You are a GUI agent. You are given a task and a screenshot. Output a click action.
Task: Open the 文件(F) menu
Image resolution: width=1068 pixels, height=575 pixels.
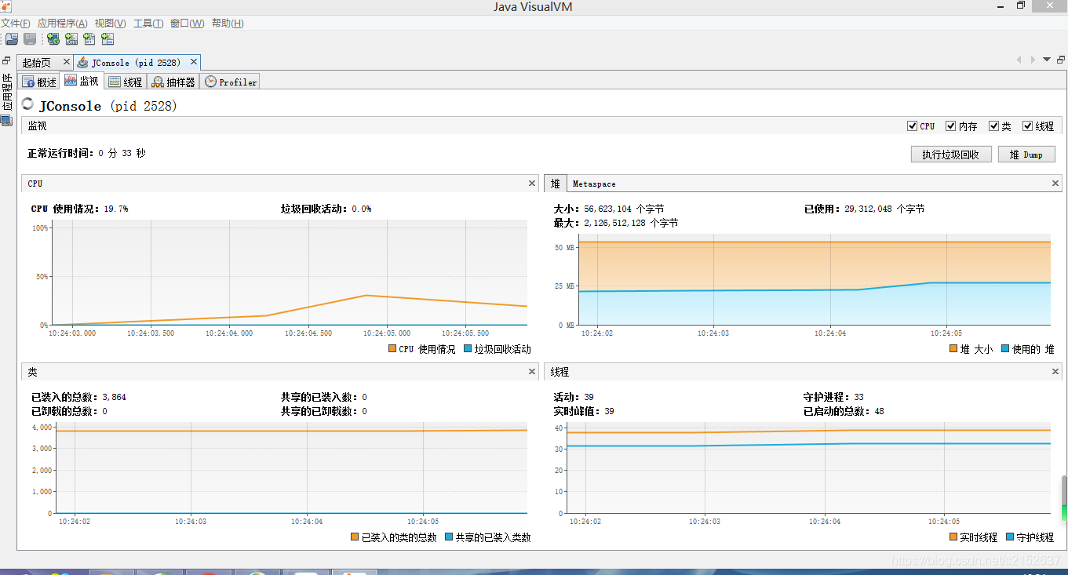pos(16,24)
